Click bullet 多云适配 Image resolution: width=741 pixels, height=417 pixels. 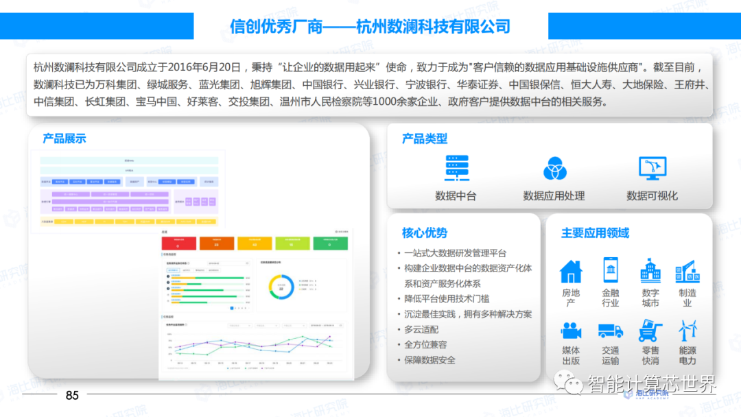pyautogui.click(x=421, y=330)
